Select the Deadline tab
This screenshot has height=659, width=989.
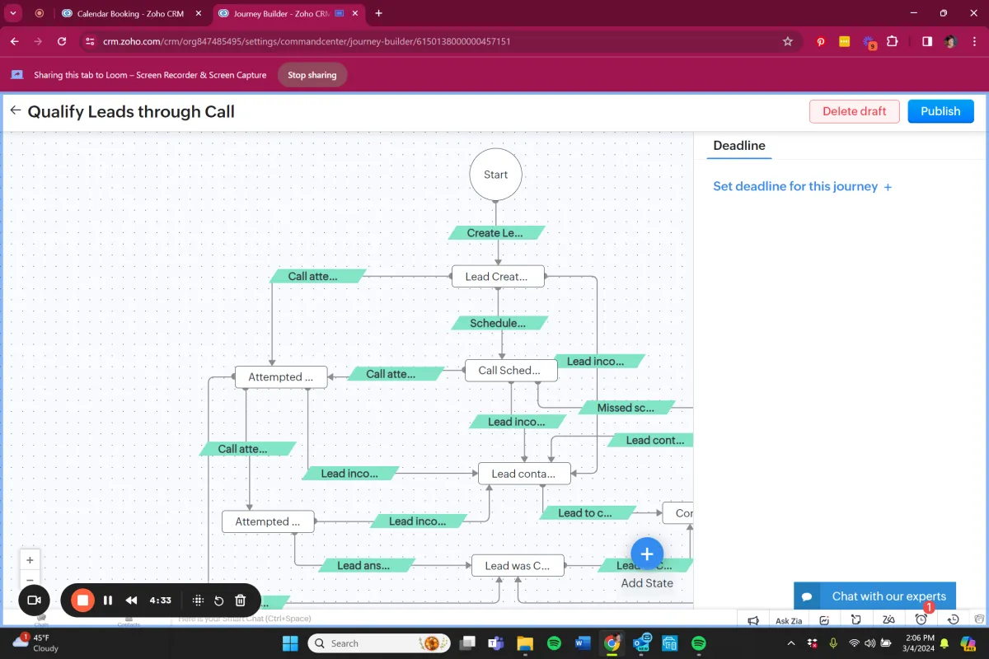click(x=739, y=146)
